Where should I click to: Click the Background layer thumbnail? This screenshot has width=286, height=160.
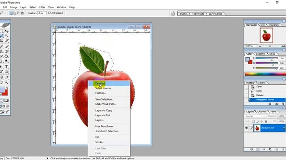[x=257, y=128]
